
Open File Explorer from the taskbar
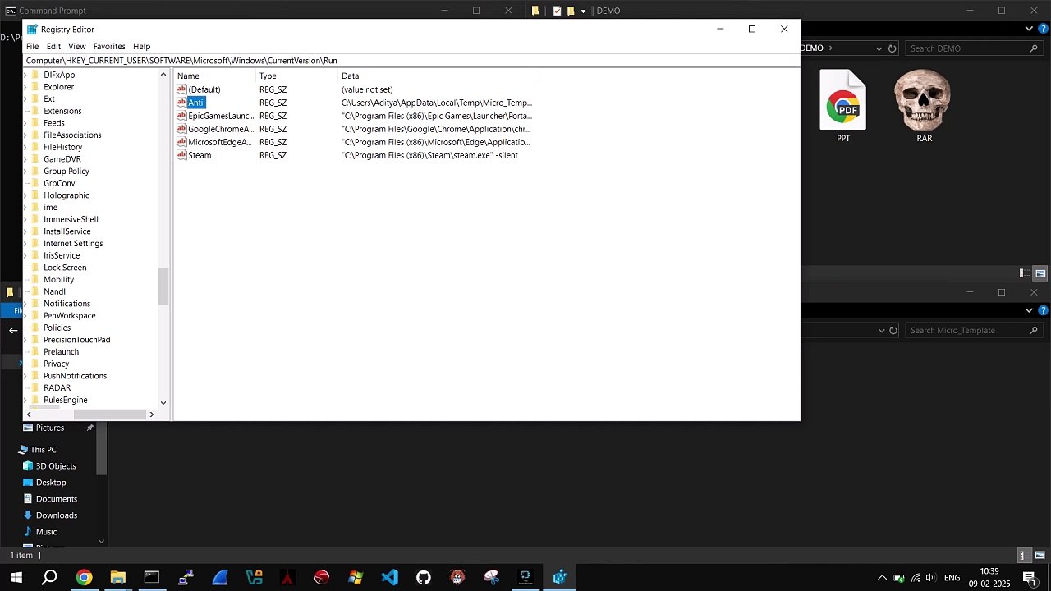pos(117,578)
